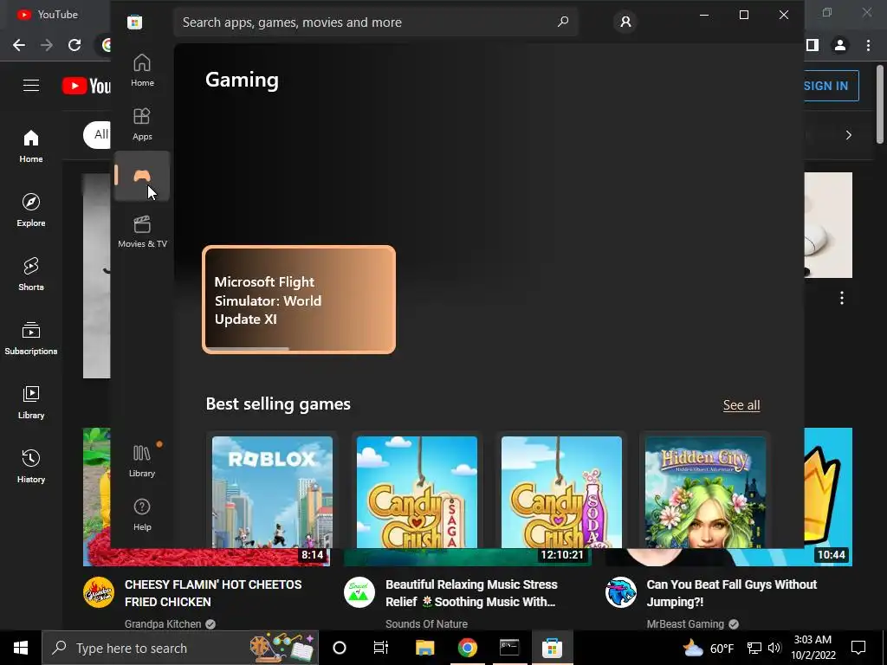The height and width of the screenshot is (665, 887).
Task: Click YouTube SIGN IN button
Action: point(831,86)
